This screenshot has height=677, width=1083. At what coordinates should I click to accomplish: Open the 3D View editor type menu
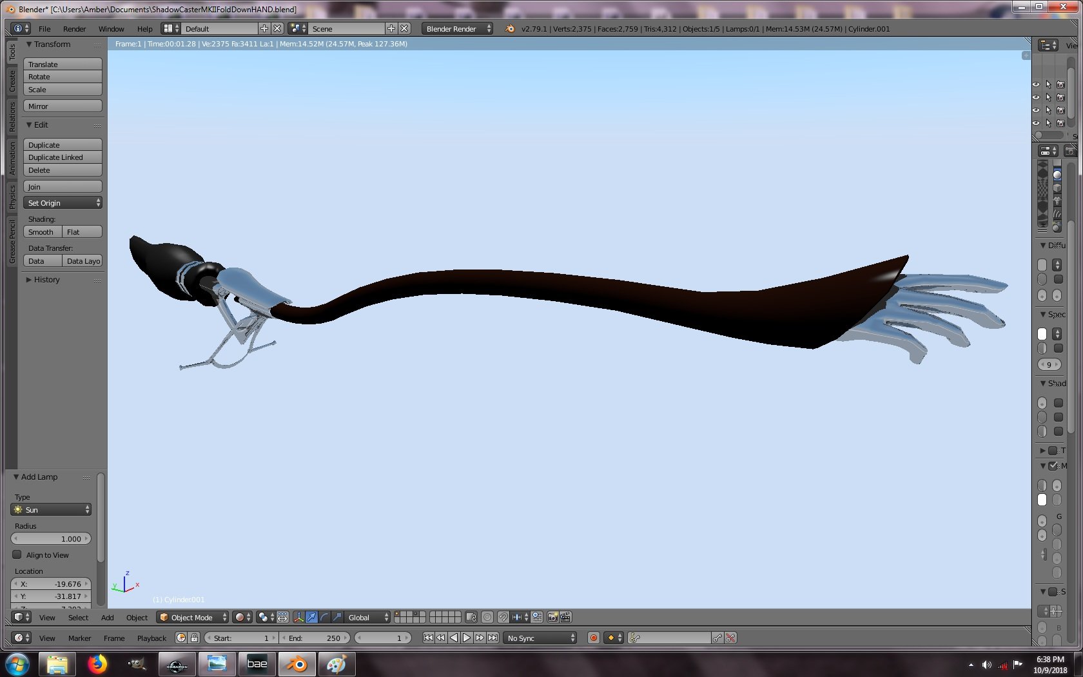(x=22, y=617)
